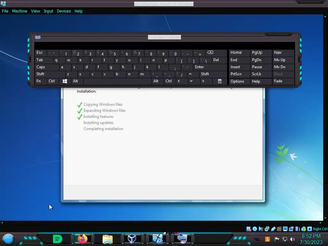Viewport: 328px width, 246px height.
Task: Click the Options key on keyboard
Action: point(240,81)
